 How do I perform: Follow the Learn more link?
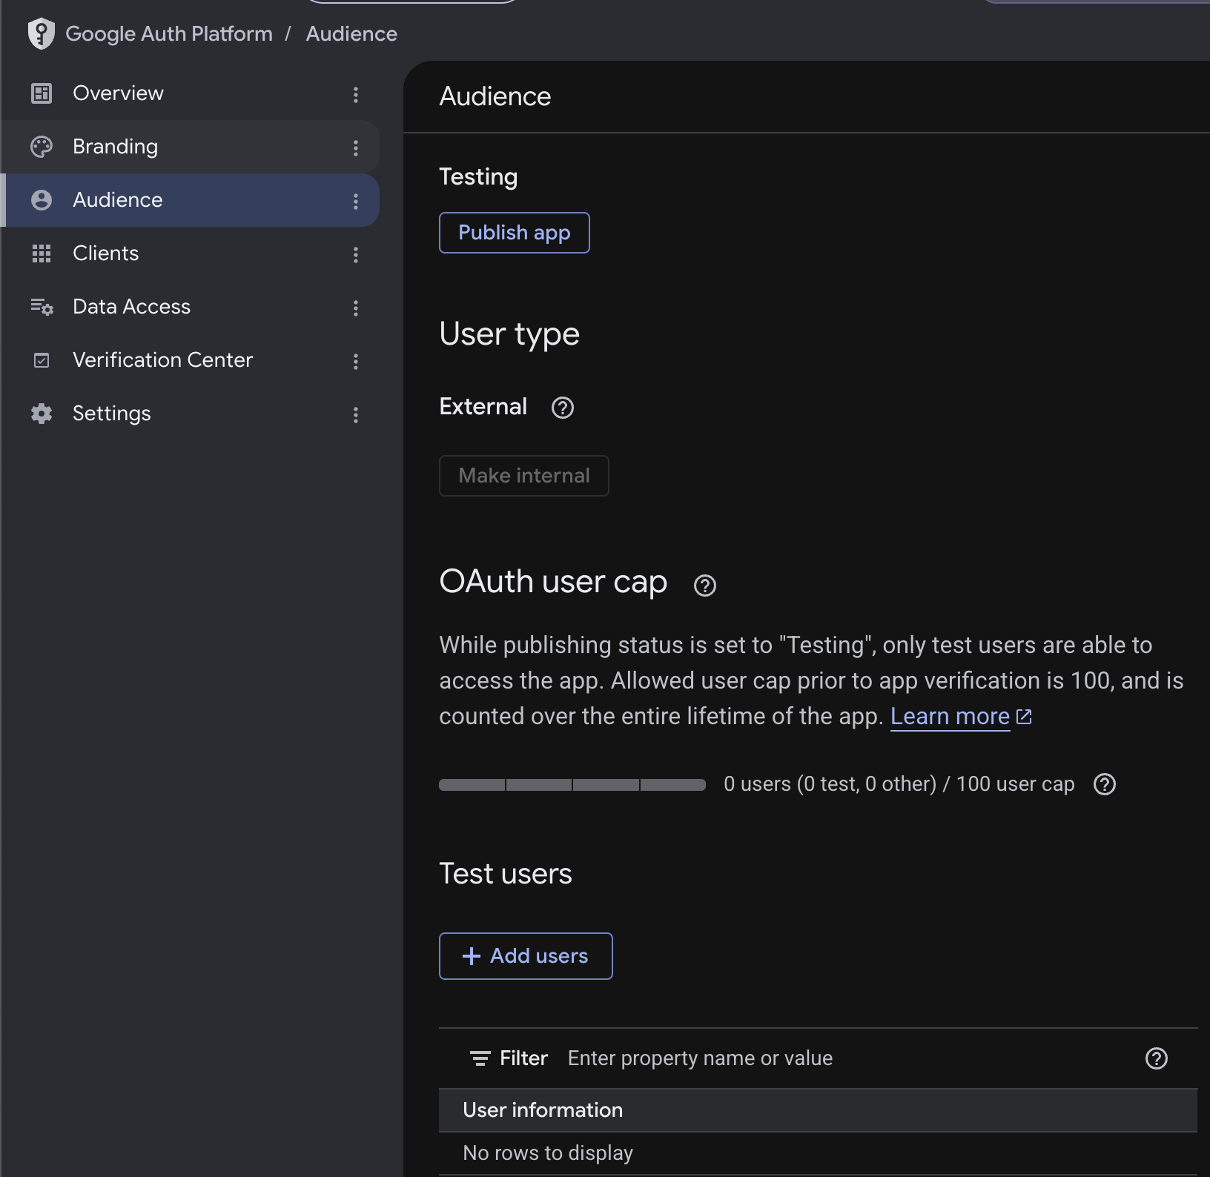pos(950,717)
